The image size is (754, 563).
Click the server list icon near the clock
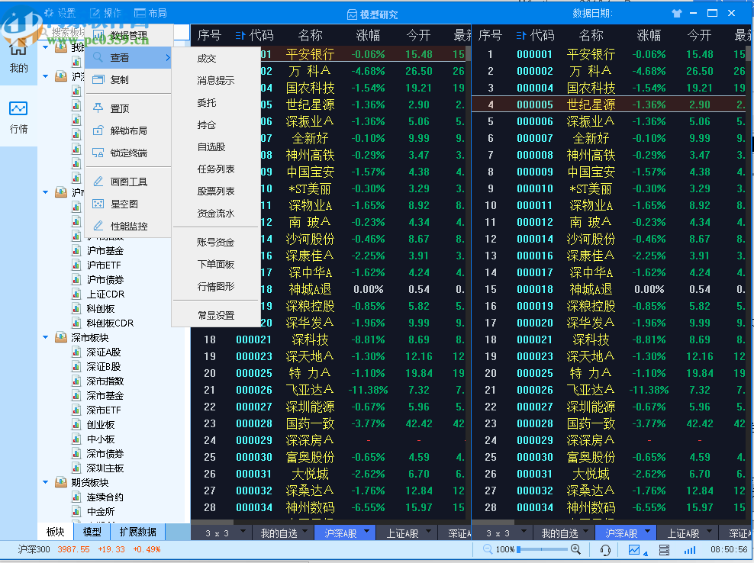coord(665,549)
